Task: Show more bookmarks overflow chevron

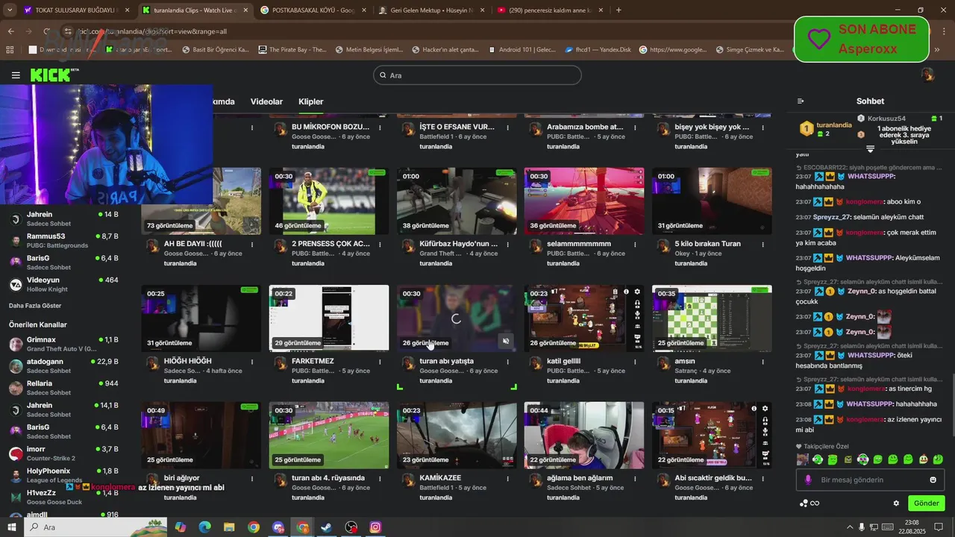Action: [x=937, y=50]
